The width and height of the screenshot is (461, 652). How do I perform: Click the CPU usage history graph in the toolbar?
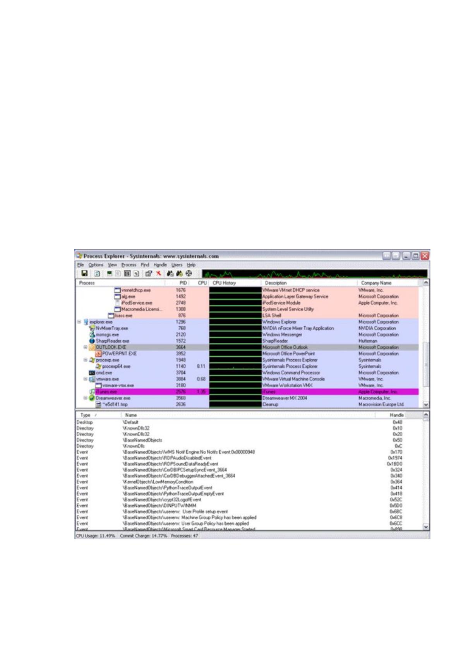point(315,273)
